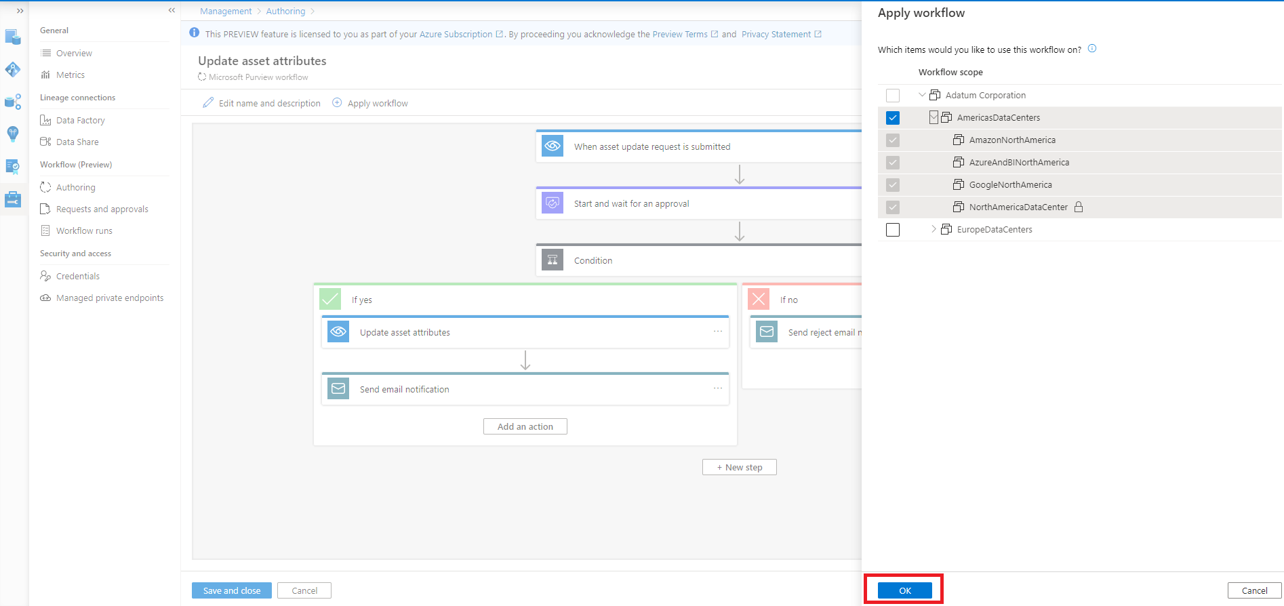Click Add an action button
Viewport: 1284px width, 606px height.
click(525, 426)
